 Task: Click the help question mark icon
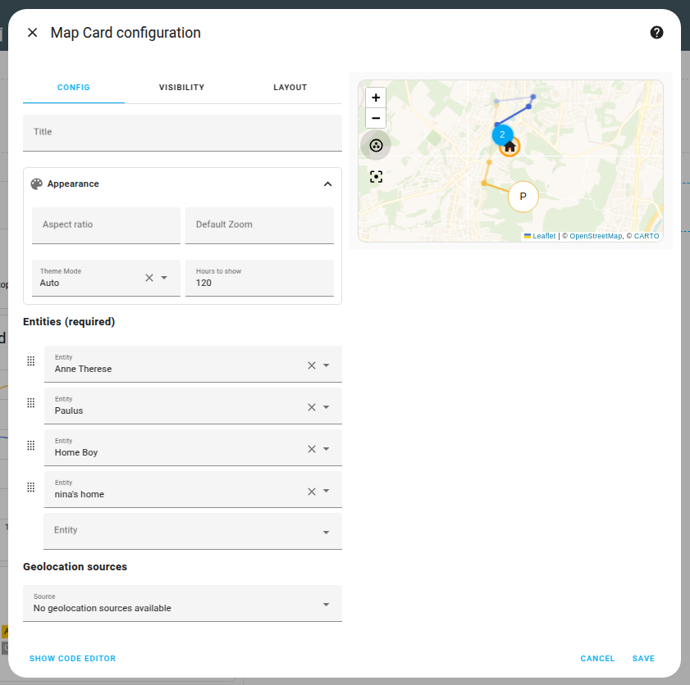pyautogui.click(x=656, y=33)
